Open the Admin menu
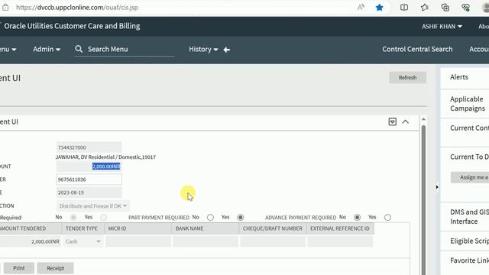Viewport: 489px width, 275px height. [x=47, y=49]
